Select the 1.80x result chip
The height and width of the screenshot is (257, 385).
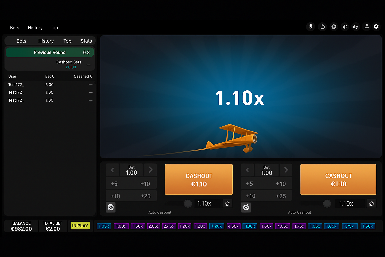[x=250, y=226]
